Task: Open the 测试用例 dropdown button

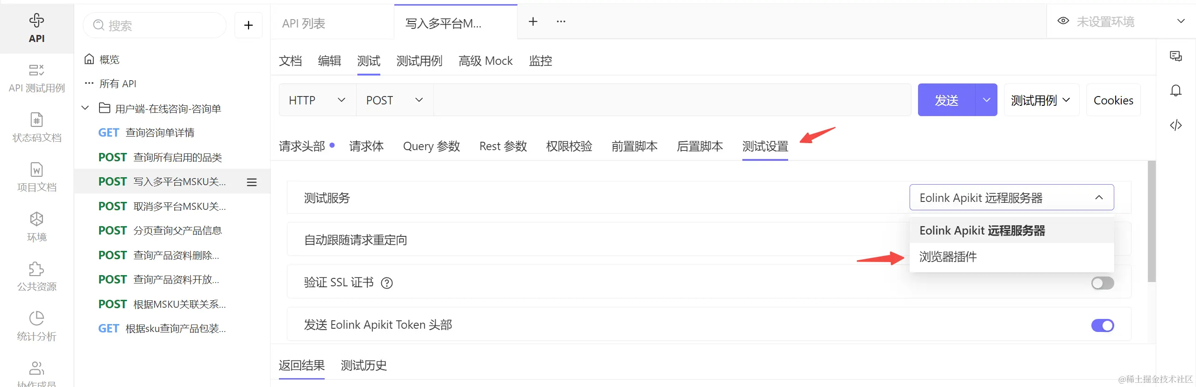Action: point(1041,100)
